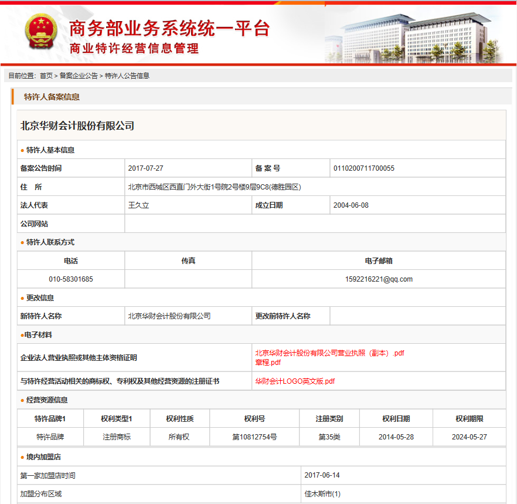Select the rights number 第10812754号

254,437
